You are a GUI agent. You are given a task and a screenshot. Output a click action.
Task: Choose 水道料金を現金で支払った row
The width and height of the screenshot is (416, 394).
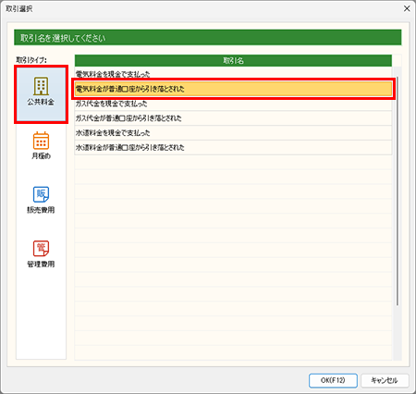click(x=233, y=133)
